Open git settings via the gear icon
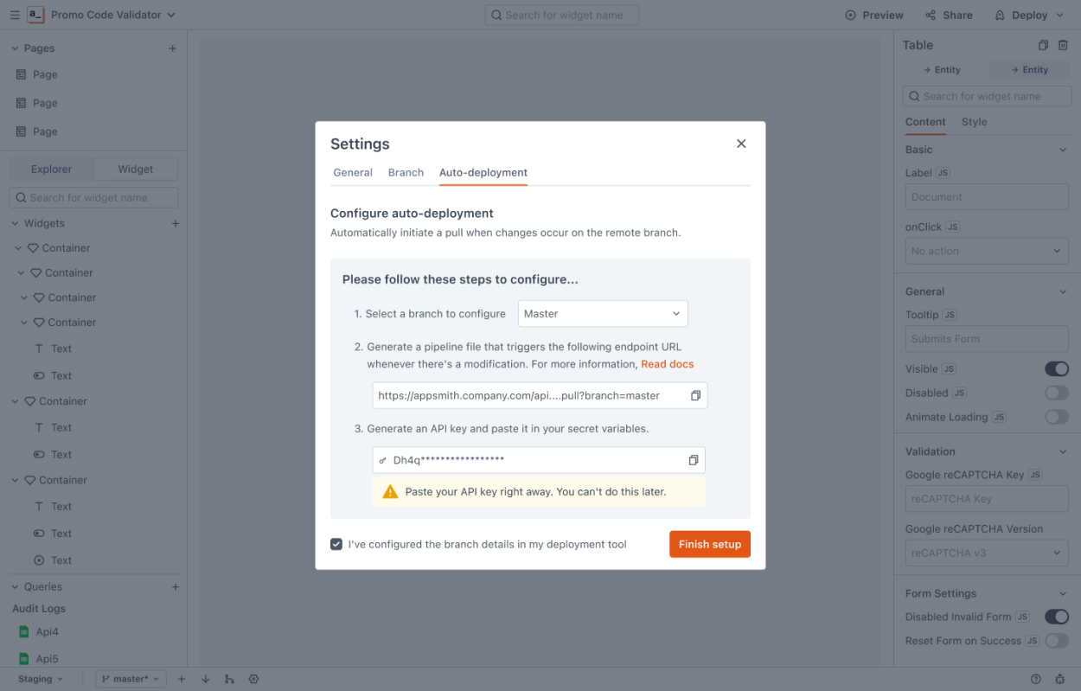This screenshot has width=1081, height=691. [x=253, y=679]
